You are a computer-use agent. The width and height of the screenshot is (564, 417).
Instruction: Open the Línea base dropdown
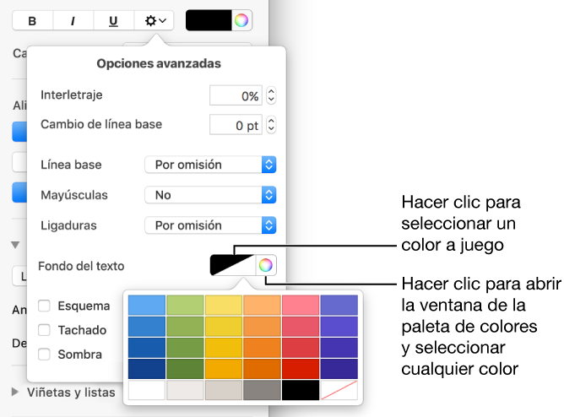tap(210, 165)
